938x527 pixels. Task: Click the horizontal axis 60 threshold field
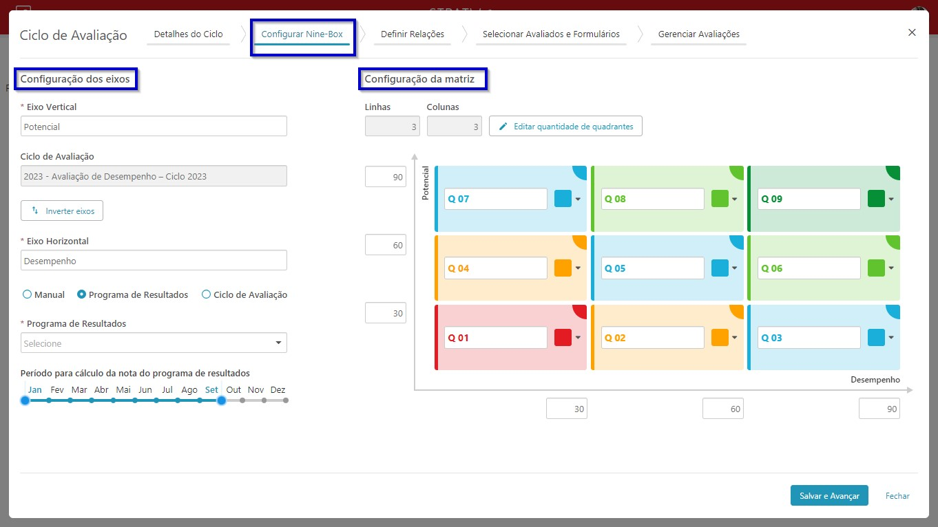(723, 409)
